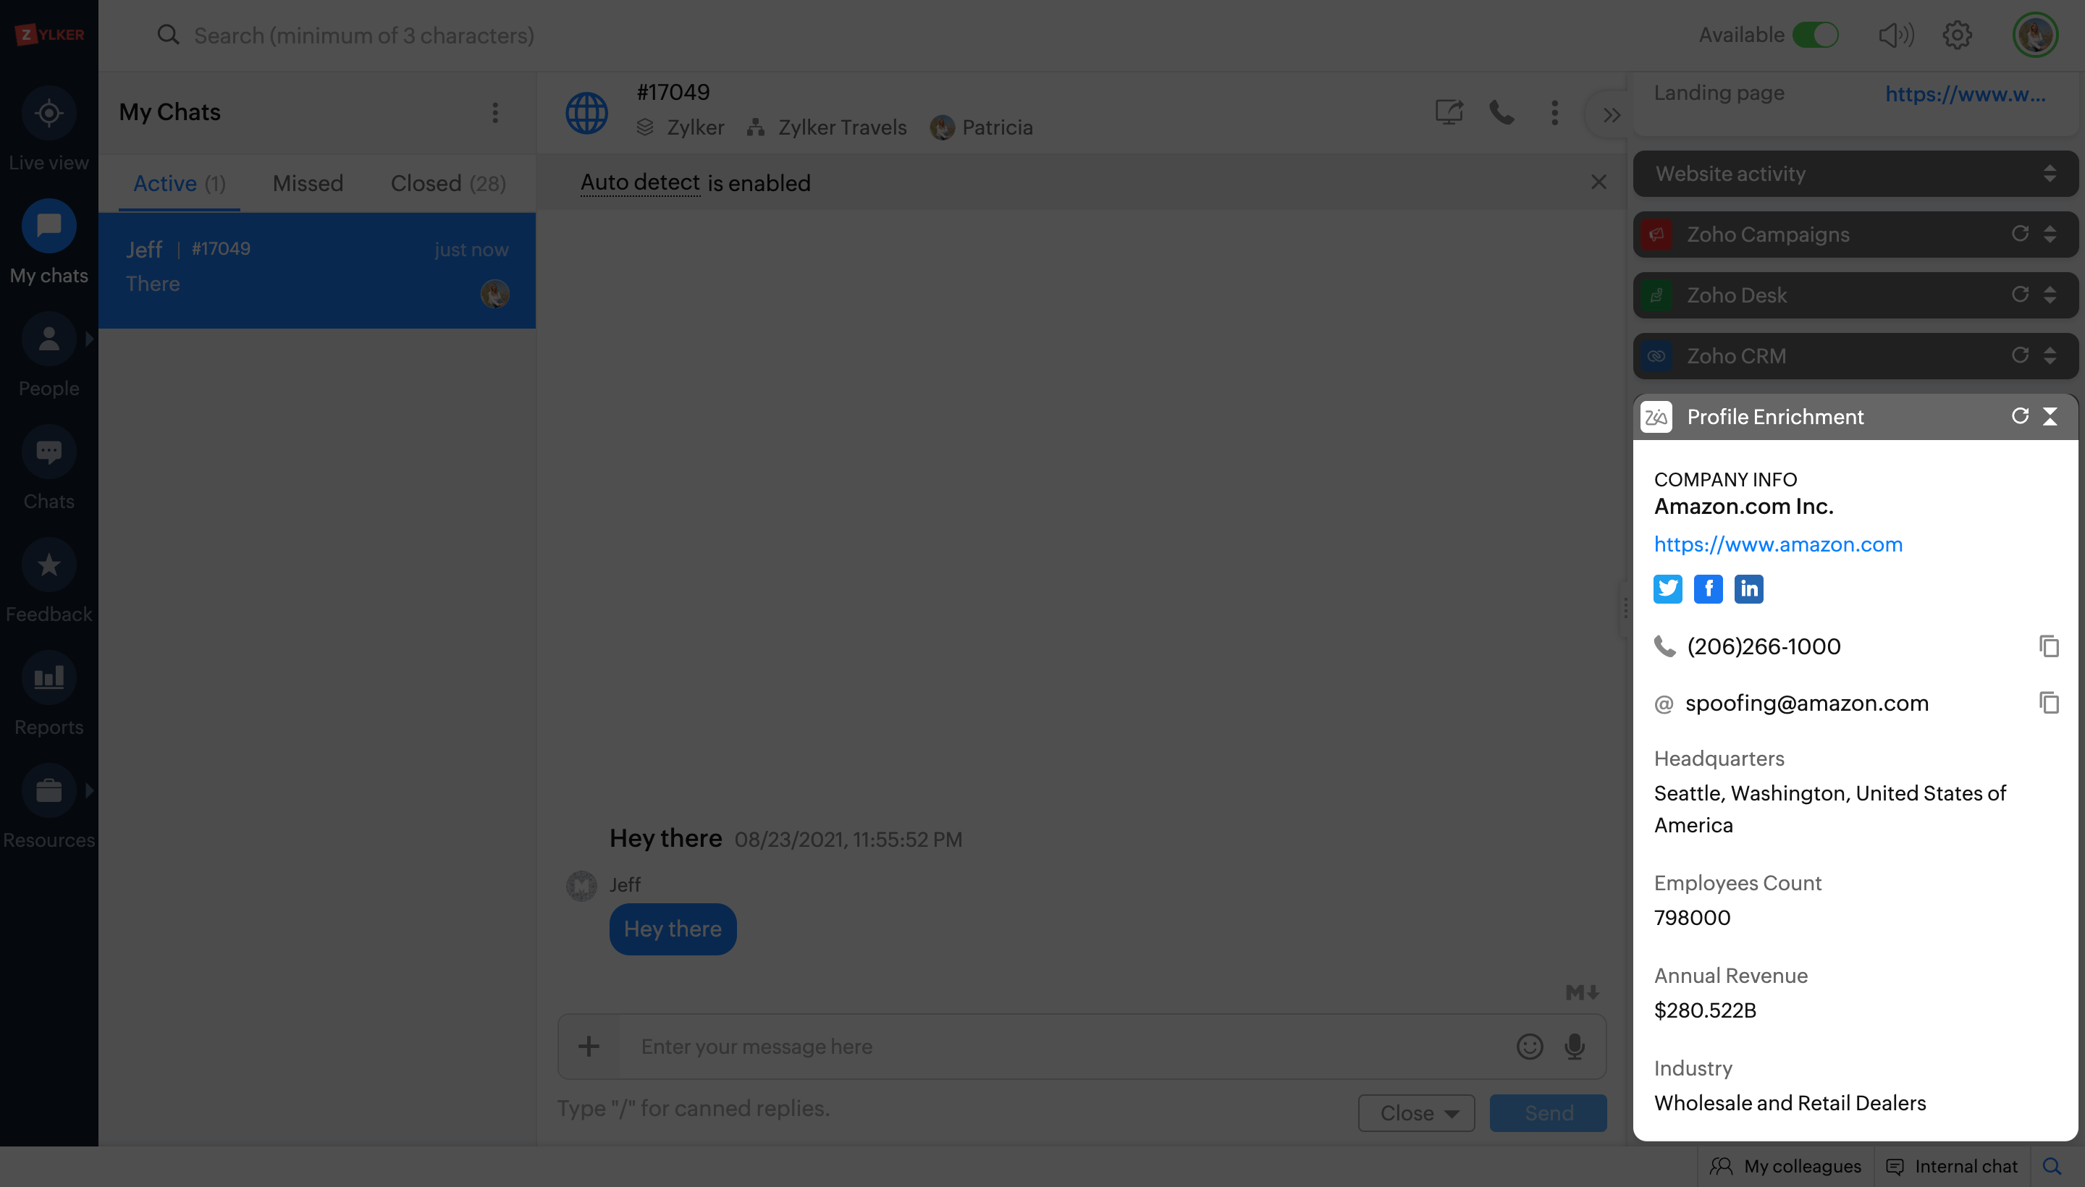This screenshot has height=1187, width=2085.
Task: Copy the spoofing@amazon.com email address
Action: [x=2048, y=703]
